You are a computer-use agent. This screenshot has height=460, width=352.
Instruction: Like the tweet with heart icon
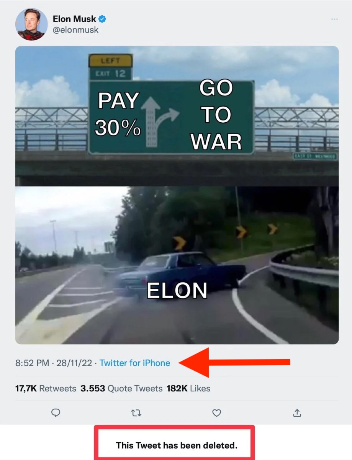[x=217, y=413]
